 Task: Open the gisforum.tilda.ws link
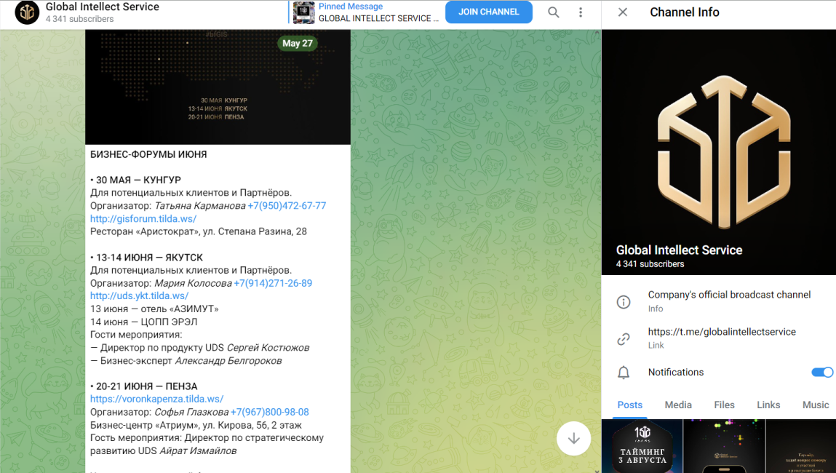143,218
